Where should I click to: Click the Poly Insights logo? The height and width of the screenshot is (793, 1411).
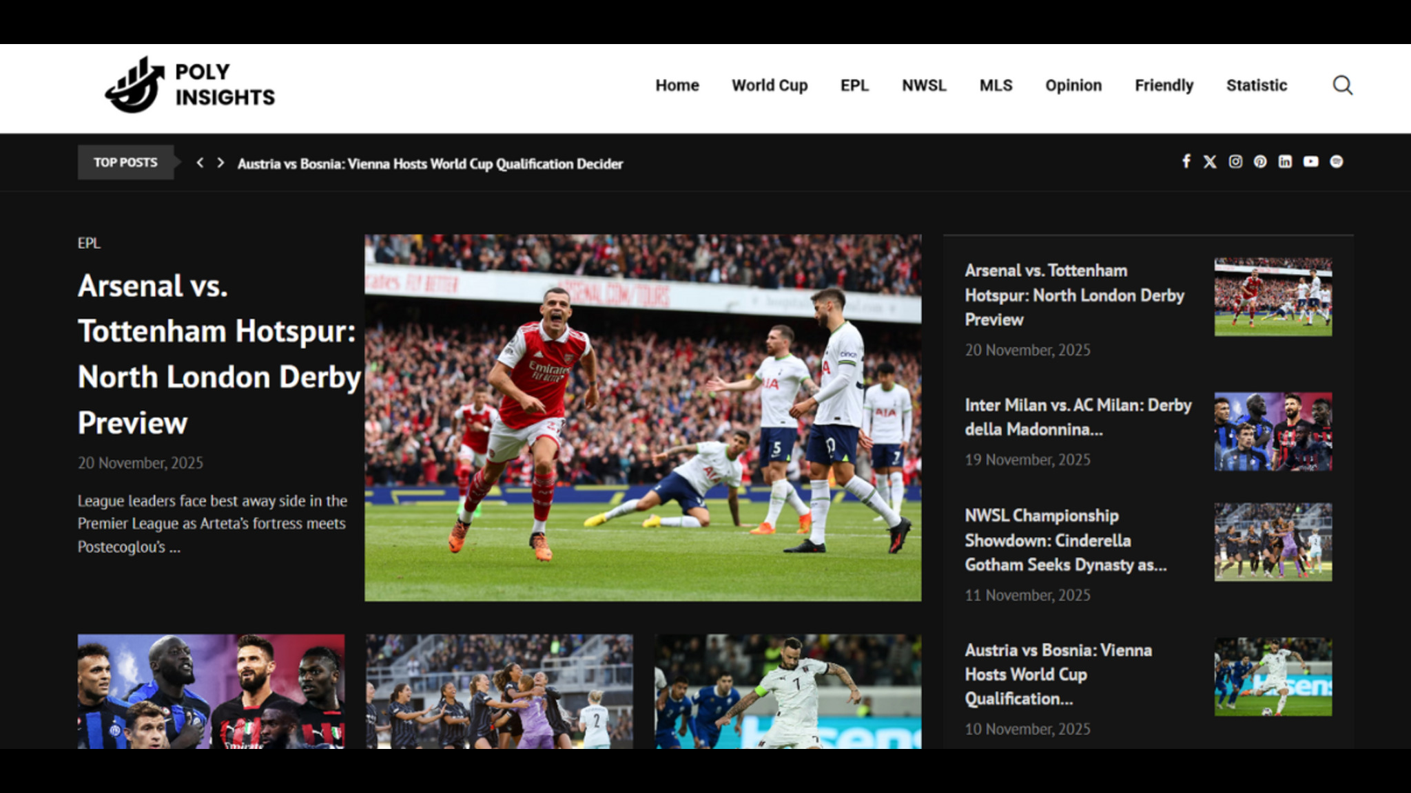(189, 85)
